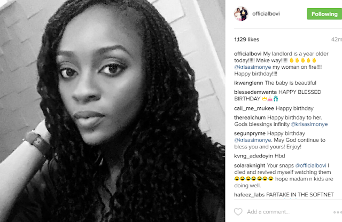The image size is (342, 222).
Task: Open the three-dot more options menu
Action: pyautogui.click(x=338, y=212)
